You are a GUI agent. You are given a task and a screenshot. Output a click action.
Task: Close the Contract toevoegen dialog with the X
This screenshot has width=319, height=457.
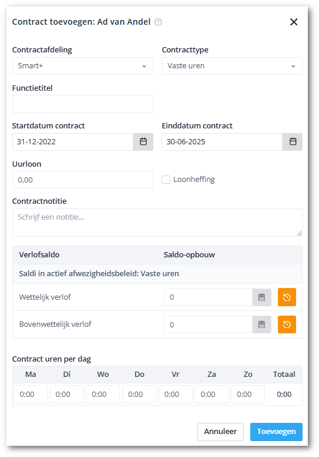294,22
